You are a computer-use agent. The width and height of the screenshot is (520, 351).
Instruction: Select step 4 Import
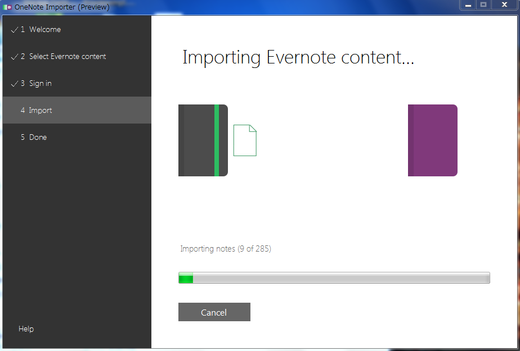[77, 110]
